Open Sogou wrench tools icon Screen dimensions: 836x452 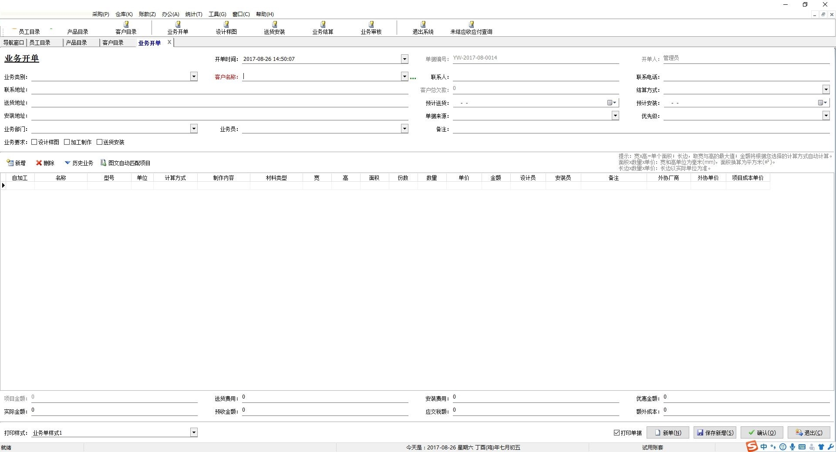(831, 447)
